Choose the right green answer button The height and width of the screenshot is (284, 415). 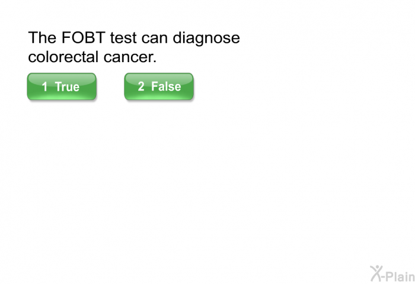(159, 86)
